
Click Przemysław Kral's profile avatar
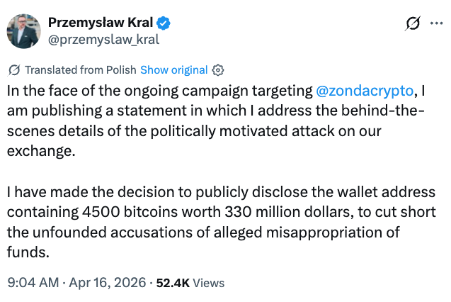[24, 31]
